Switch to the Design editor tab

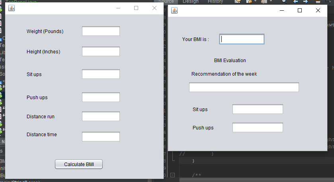tap(191, 2)
